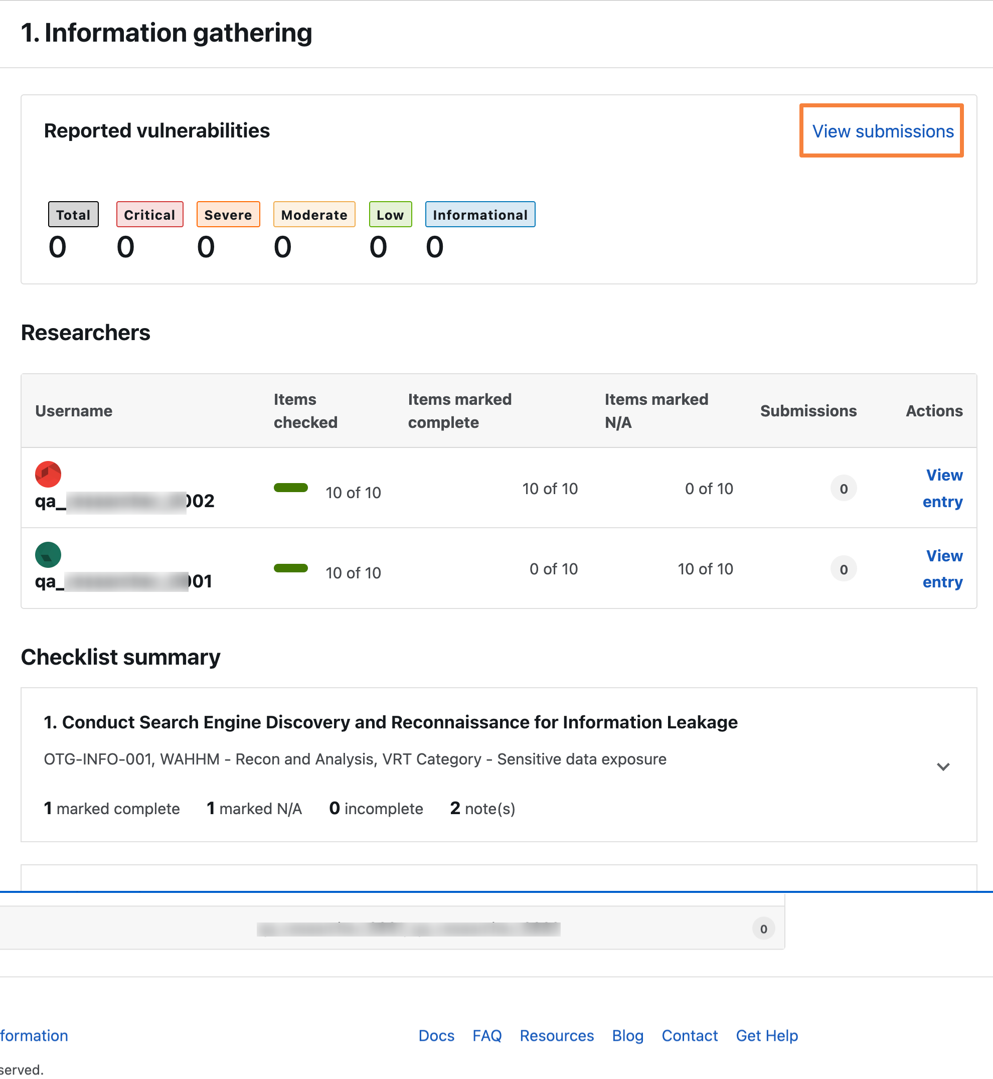This screenshot has height=1079, width=993.
Task: Click the Severe severity badge icon
Action: [x=229, y=214]
